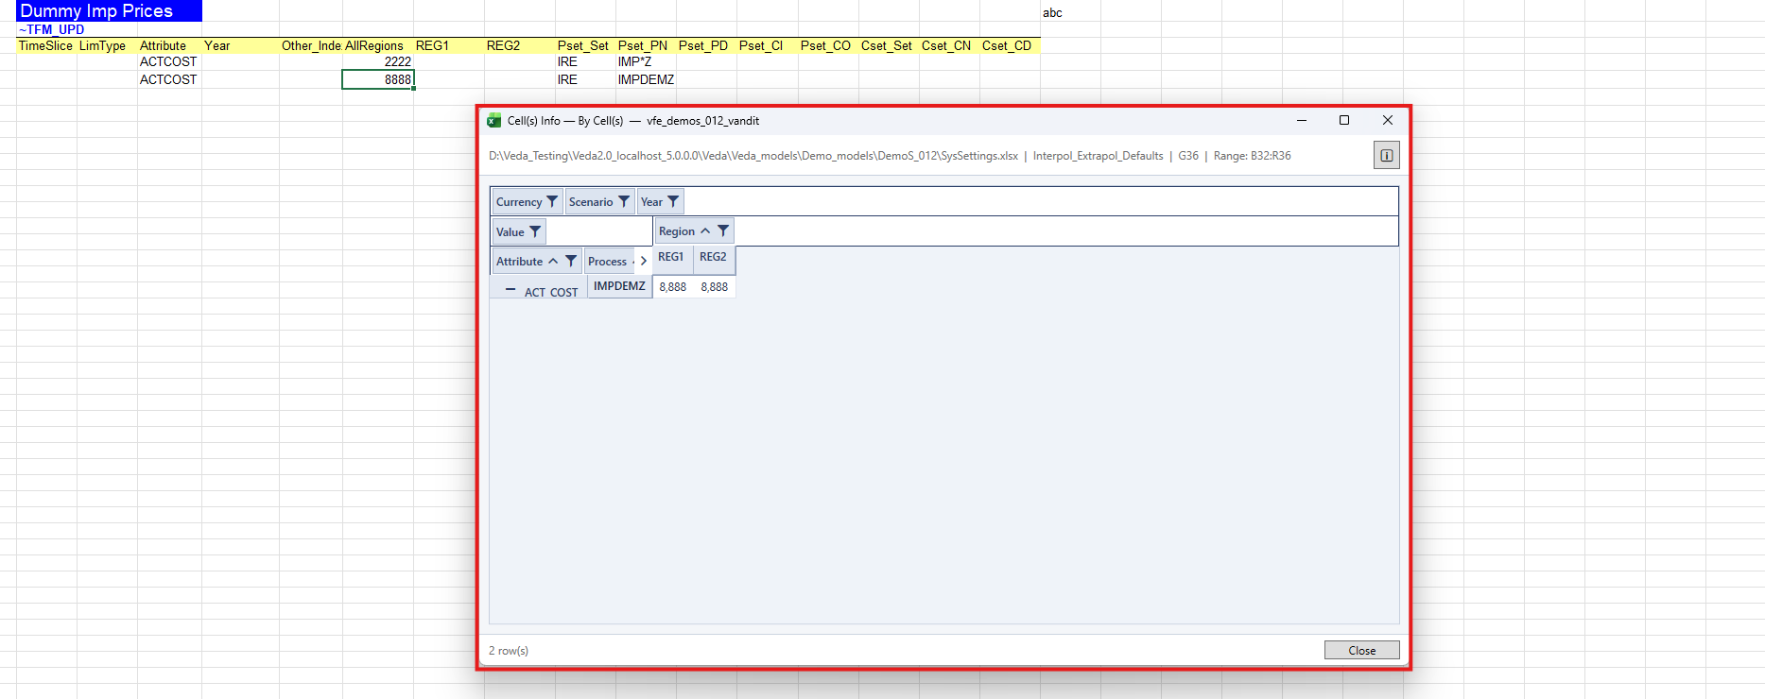The image size is (1765, 699).
Task: Select spreadsheet cell containing 2222
Action: [378, 61]
